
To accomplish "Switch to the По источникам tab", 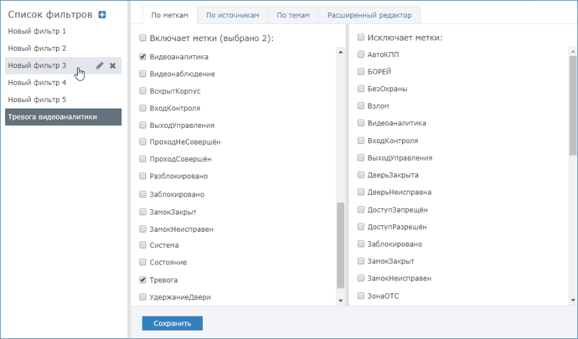I will [232, 15].
